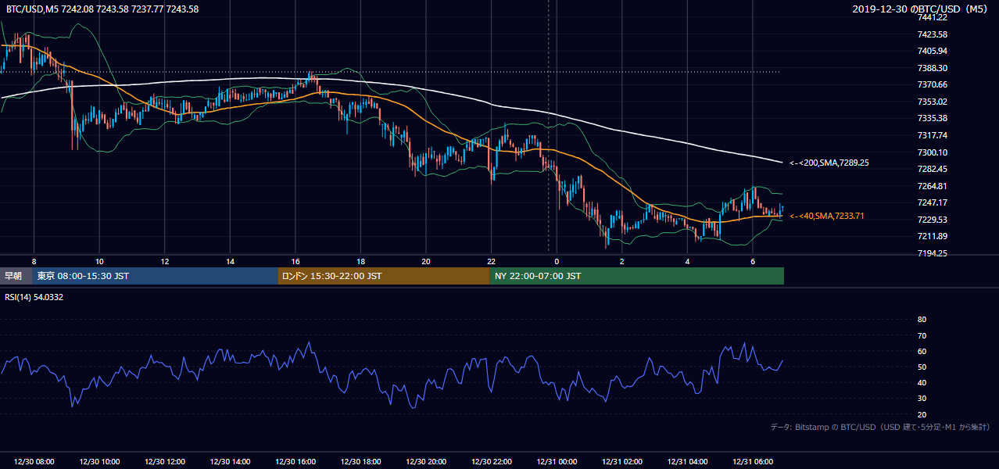Click hour label 14 under price chart
Viewport: 999px width, 469px height.
coord(230,261)
